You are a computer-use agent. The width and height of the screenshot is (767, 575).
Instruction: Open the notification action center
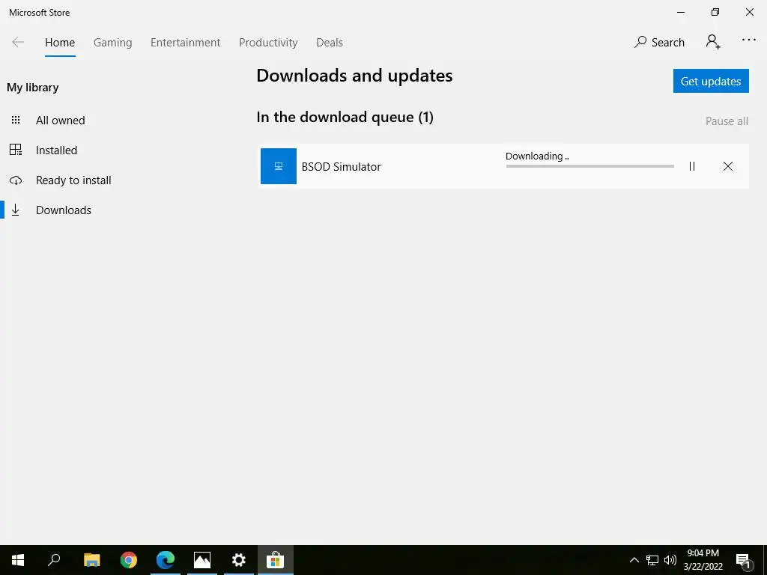[743, 560]
